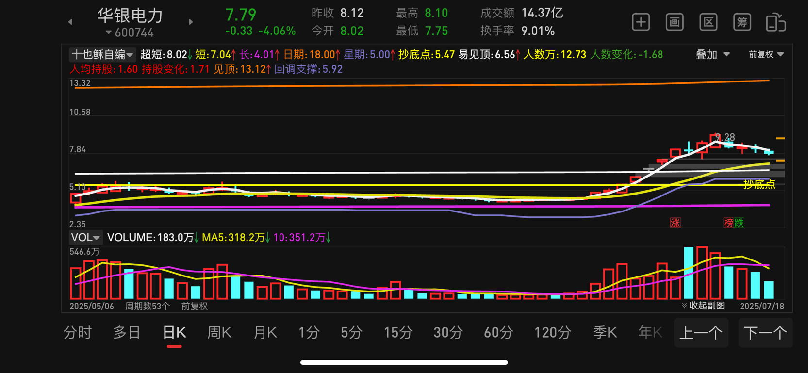Tap the rotate screen device icon

point(776,22)
